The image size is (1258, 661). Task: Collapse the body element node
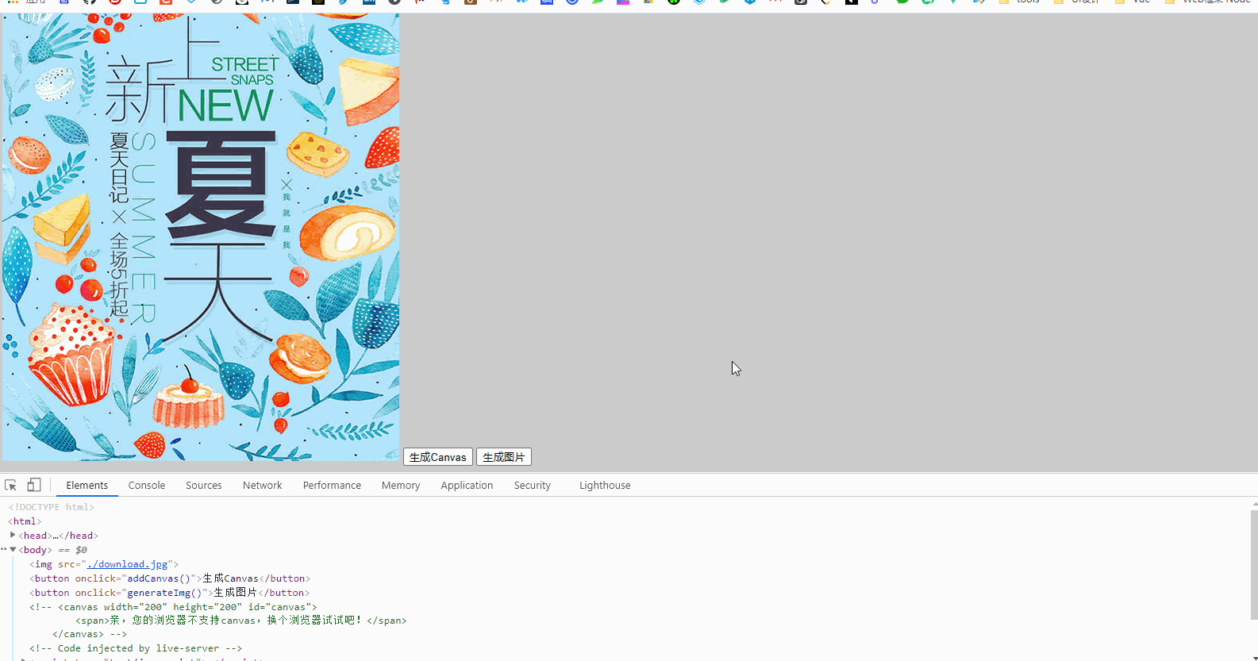(x=13, y=549)
